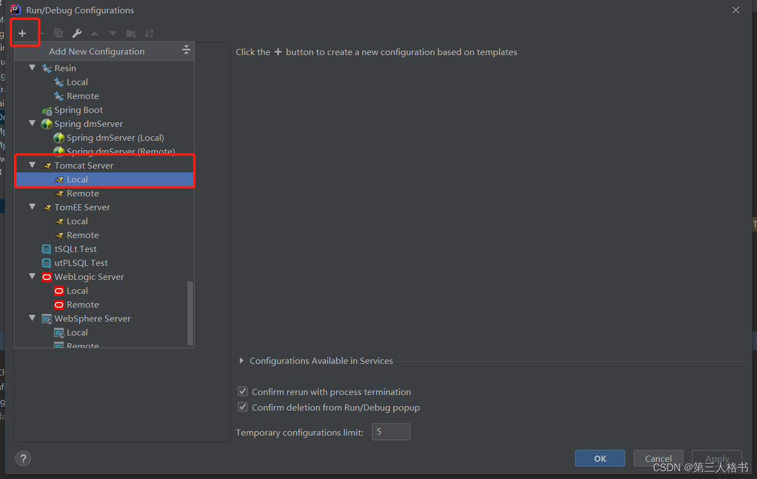The height and width of the screenshot is (479, 757).
Task: Select Remote under Tomcat Server
Action: click(83, 194)
